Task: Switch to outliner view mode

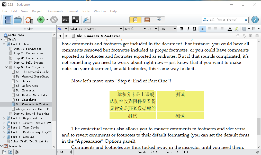Action: [159, 20]
